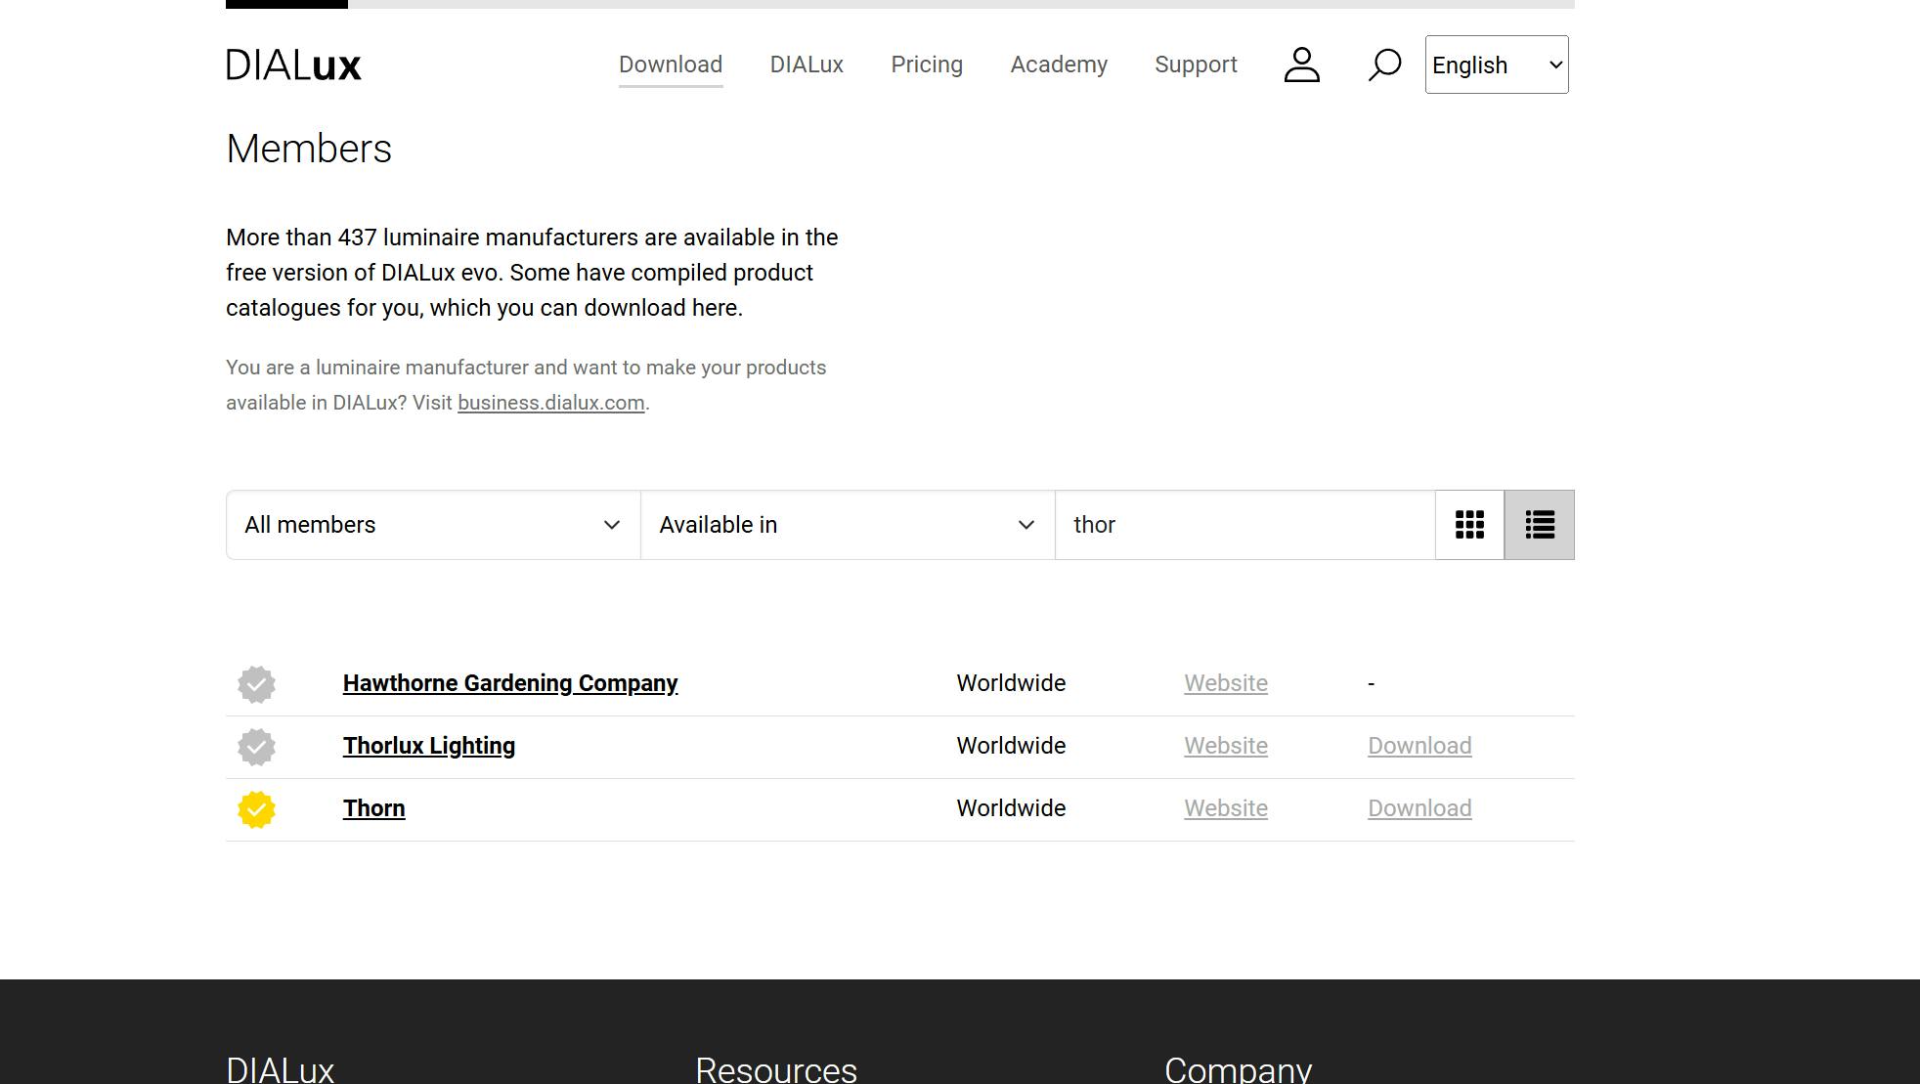This screenshot has height=1084, width=1920.
Task: Click the search magnifier icon
Action: tap(1383, 65)
